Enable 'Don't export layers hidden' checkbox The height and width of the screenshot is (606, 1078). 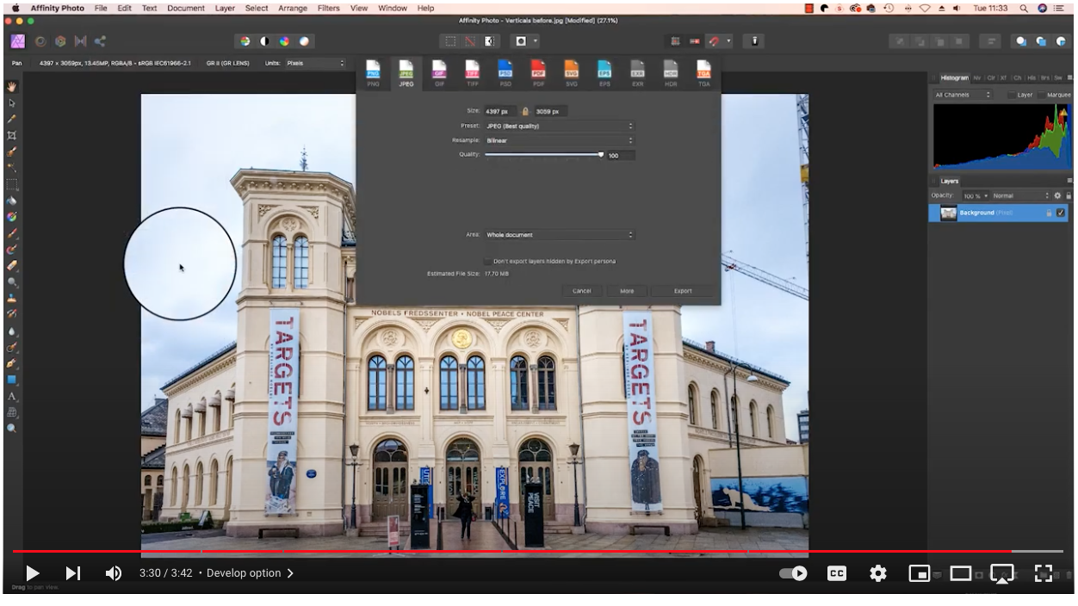(x=487, y=261)
